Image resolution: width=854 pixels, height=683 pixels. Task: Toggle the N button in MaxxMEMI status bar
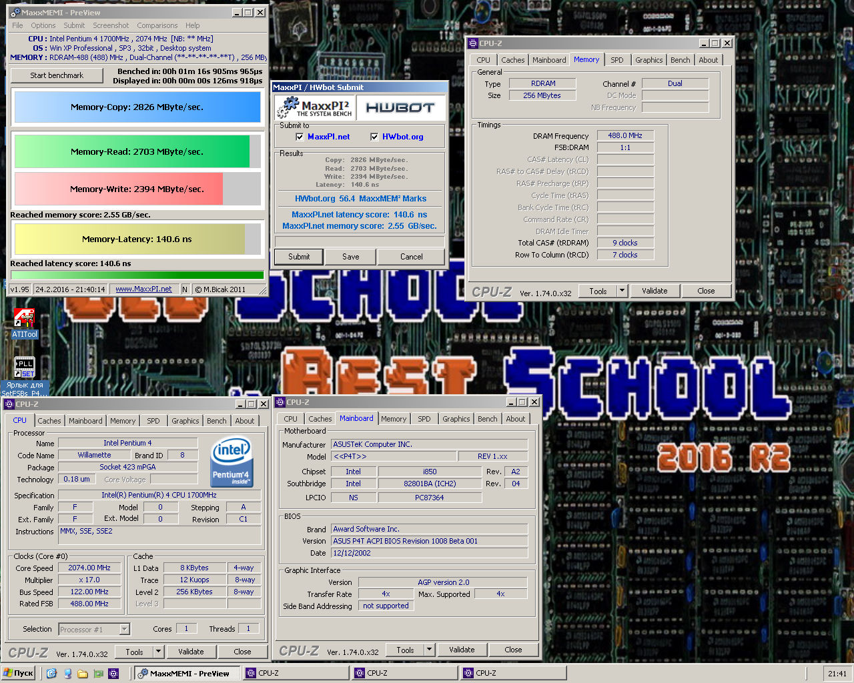(x=185, y=289)
